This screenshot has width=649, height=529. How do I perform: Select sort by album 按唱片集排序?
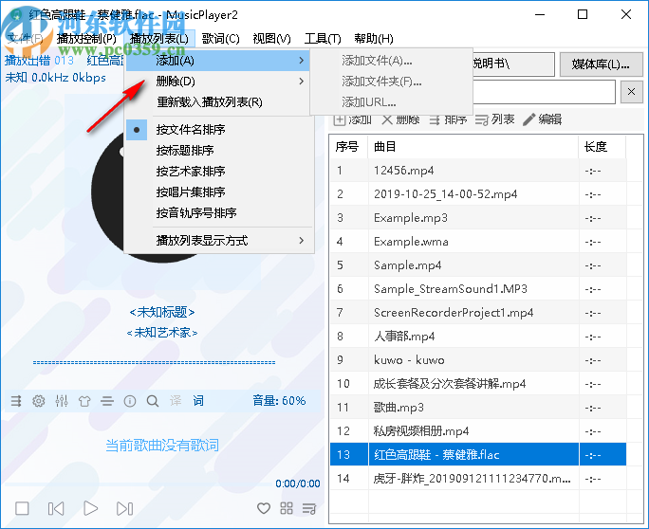coord(217,192)
